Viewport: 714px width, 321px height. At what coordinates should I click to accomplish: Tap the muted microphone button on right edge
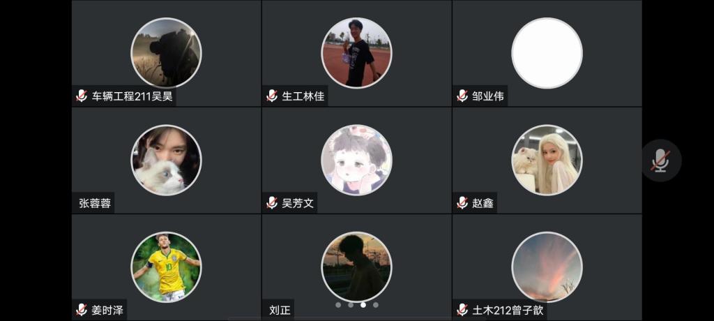(x=661, y=160)
